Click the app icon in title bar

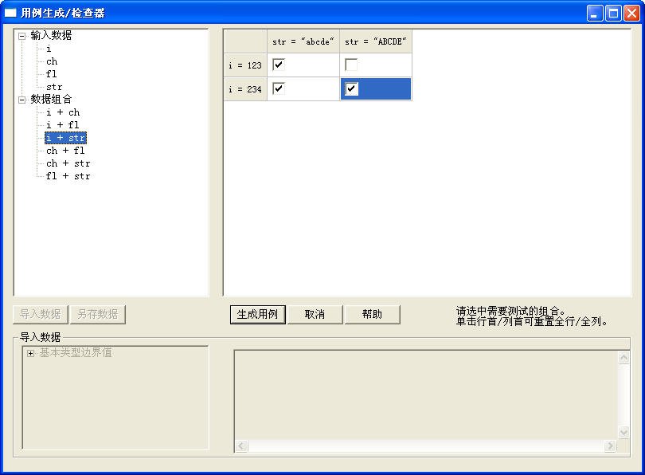11,13
